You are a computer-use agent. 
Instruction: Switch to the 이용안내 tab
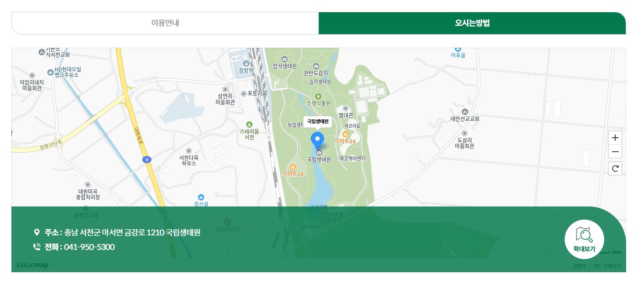coord(165,23)
